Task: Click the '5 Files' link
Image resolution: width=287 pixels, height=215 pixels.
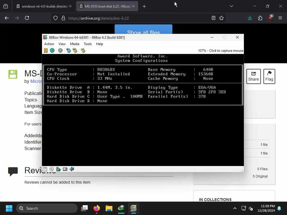Action: [x=262, y=169]
